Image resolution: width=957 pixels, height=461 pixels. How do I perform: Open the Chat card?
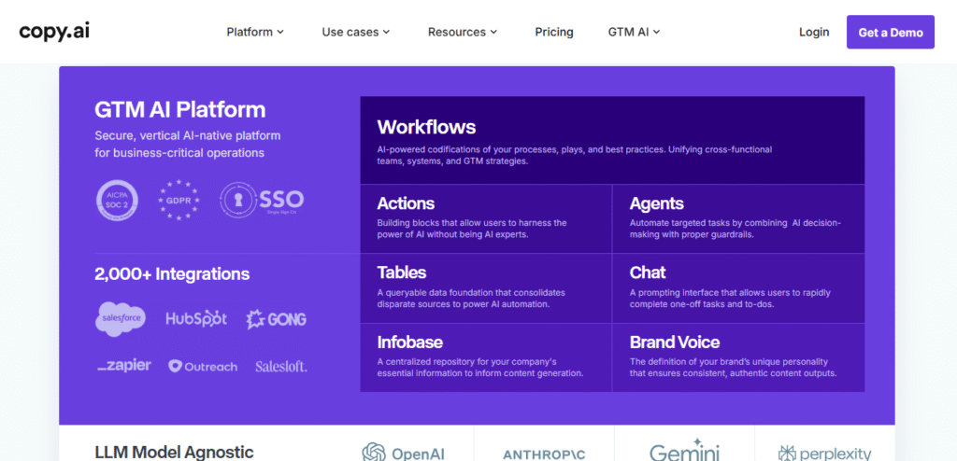tap(738, 288)
